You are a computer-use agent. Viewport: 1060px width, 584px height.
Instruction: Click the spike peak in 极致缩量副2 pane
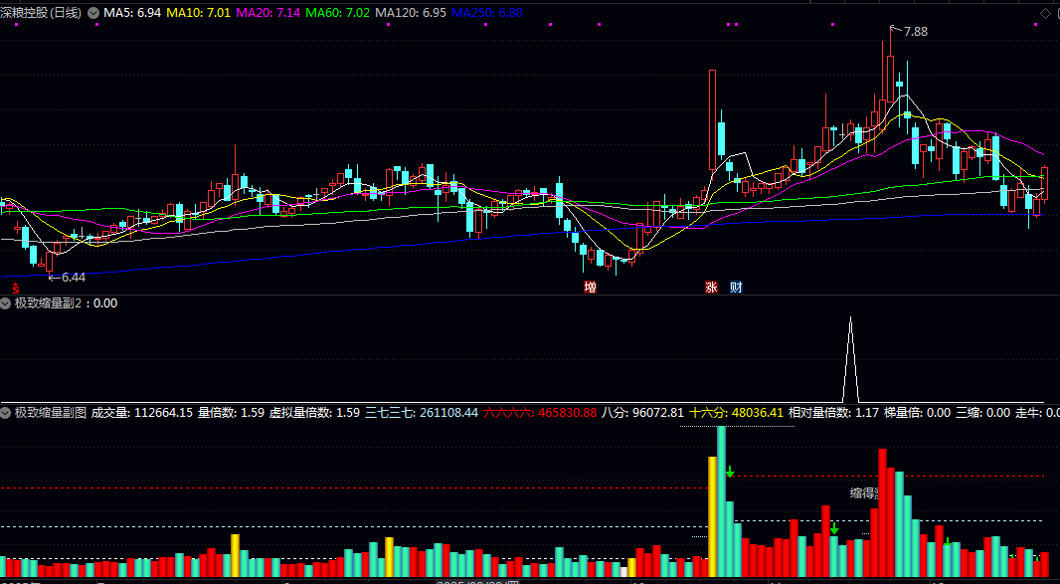(x=850, y=318)
